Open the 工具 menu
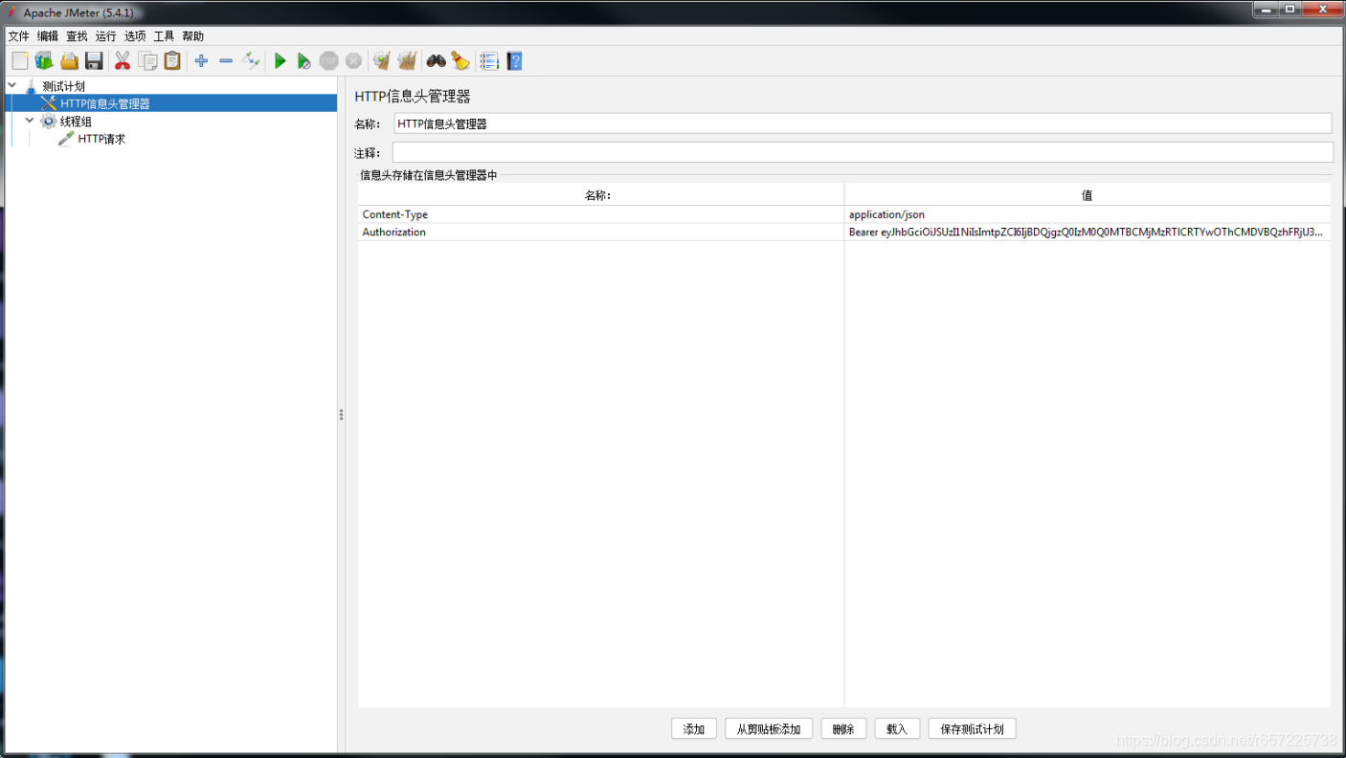Screen dimensions: 1346x758 (164, 36)
